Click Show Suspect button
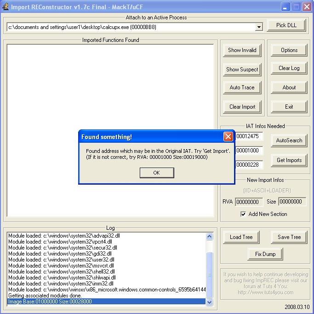The height and width of the screenshot is (314, 314). pyautogui.click(x=242, y=70)
